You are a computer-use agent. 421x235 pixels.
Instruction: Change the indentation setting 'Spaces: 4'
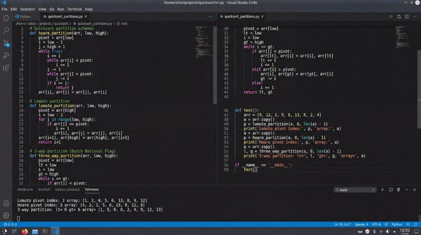(x=361, y=224)
